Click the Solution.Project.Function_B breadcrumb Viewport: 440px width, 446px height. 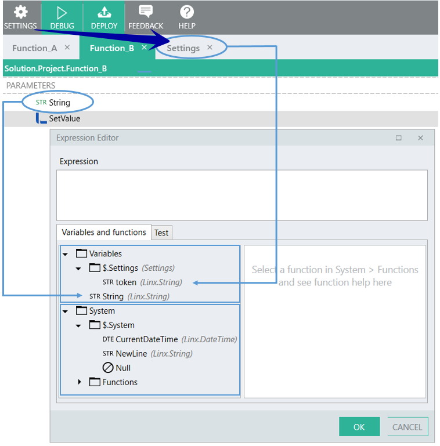click(56, 68)
